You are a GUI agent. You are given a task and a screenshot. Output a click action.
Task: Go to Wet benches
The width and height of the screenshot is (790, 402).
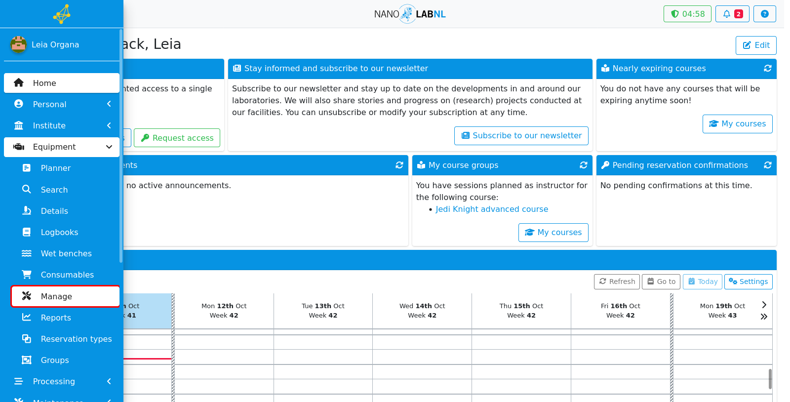pyautogui.click(x=65, y=253)
